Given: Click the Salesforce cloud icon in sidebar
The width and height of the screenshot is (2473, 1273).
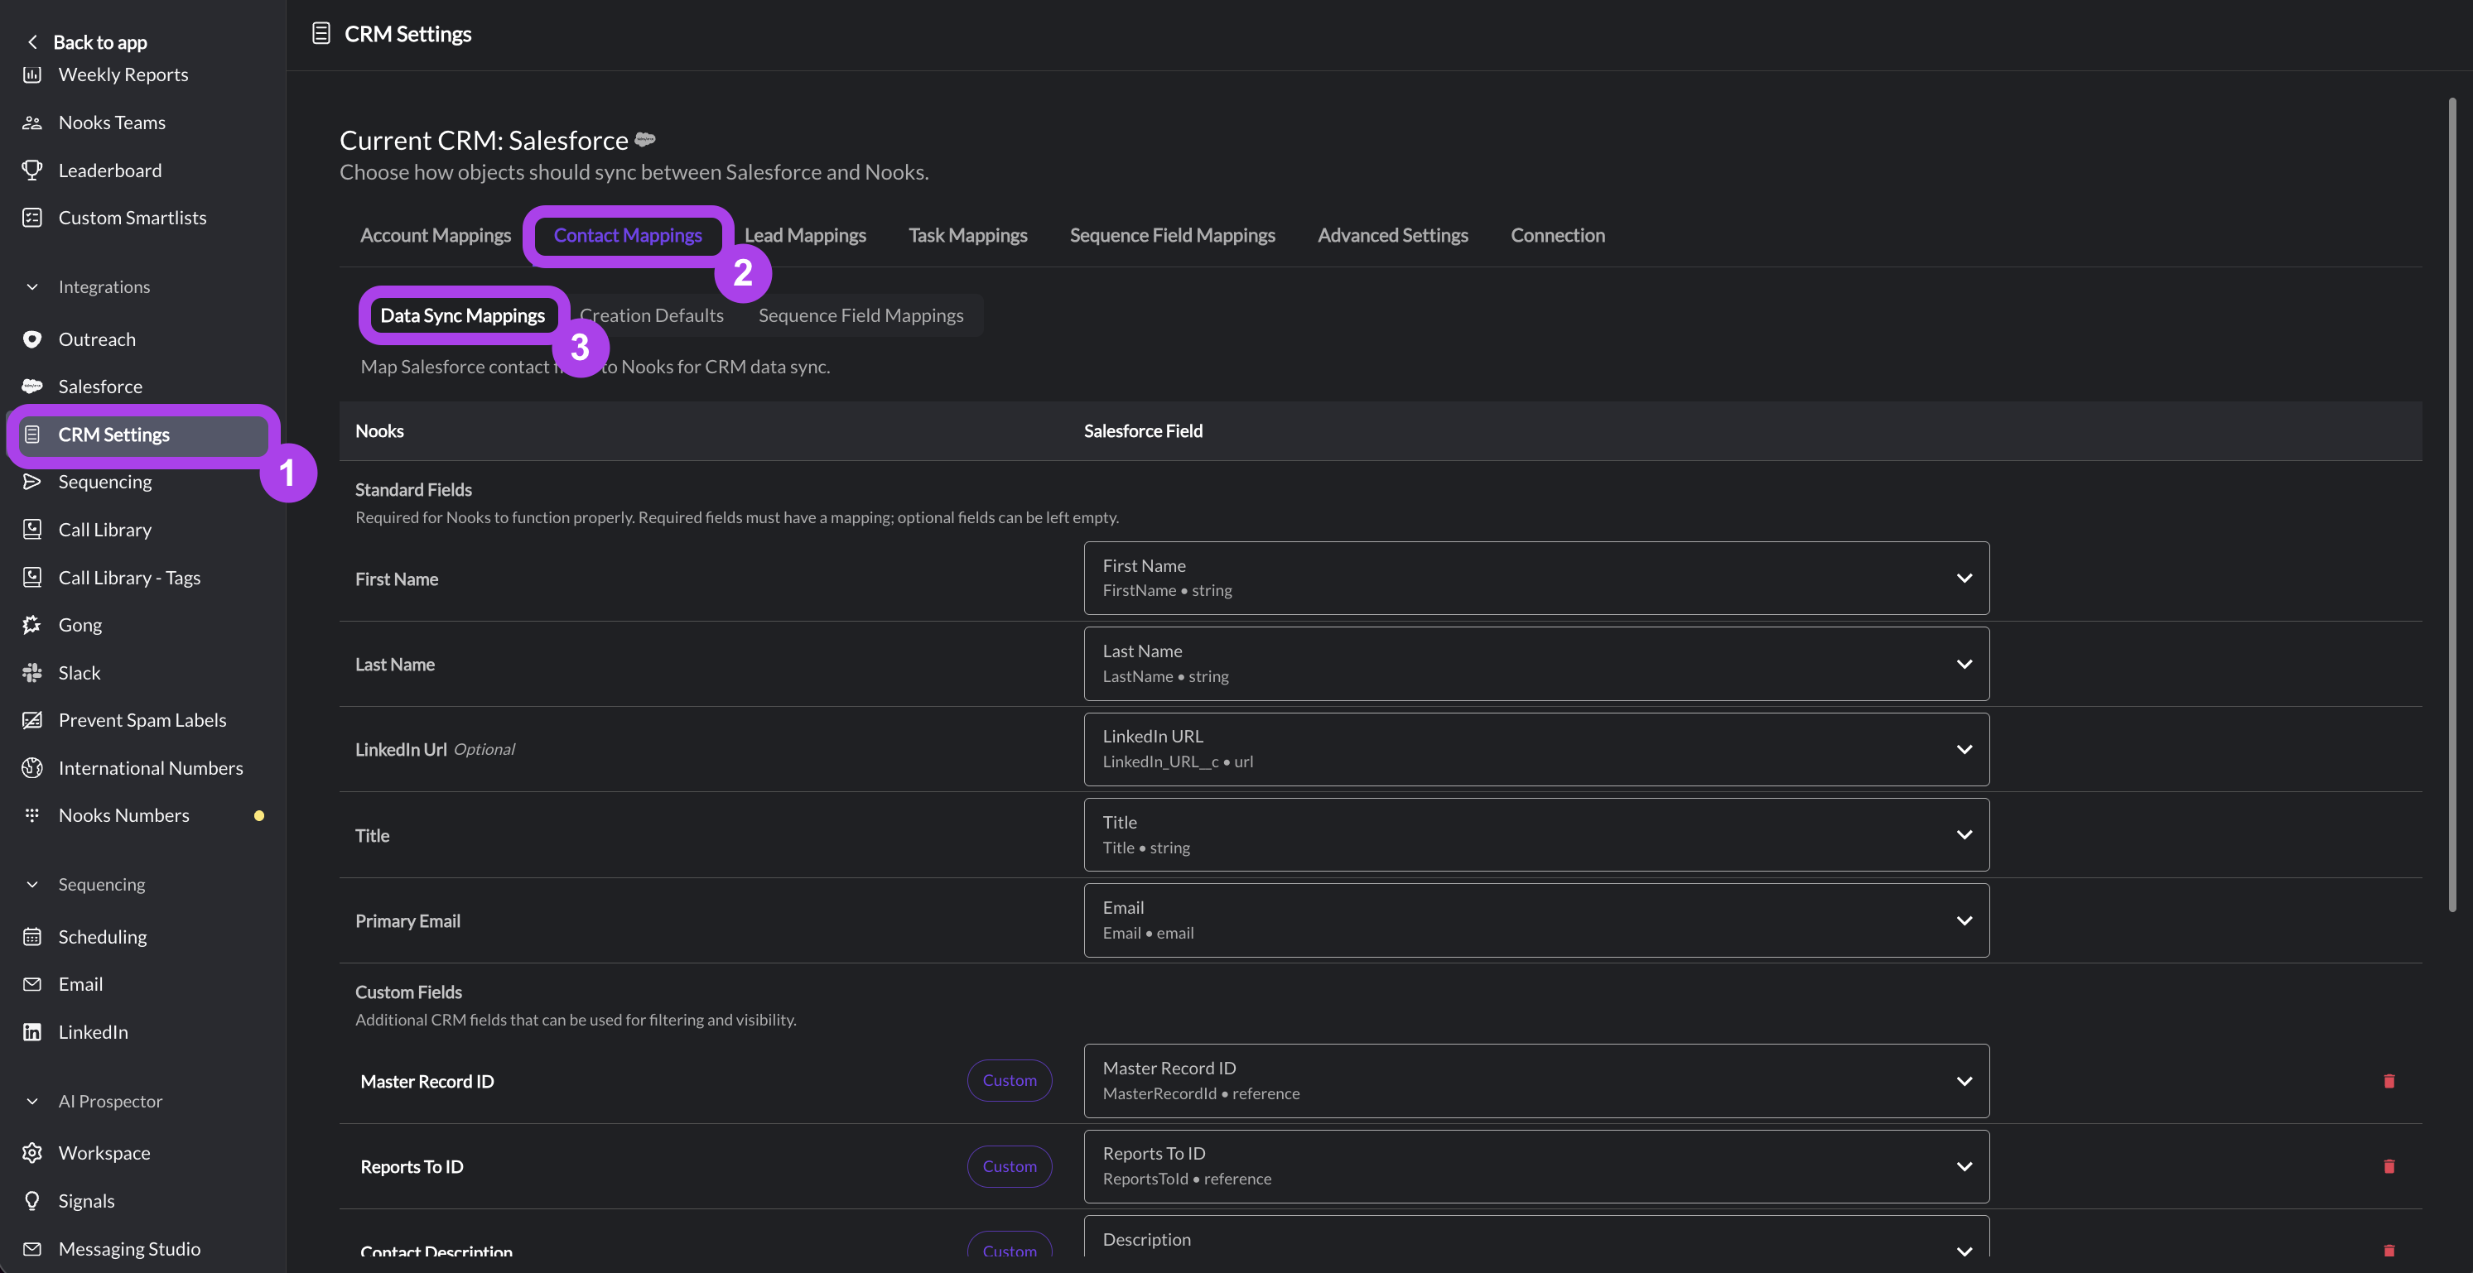Looking at the screenshot, I should (x=31, y=387).
